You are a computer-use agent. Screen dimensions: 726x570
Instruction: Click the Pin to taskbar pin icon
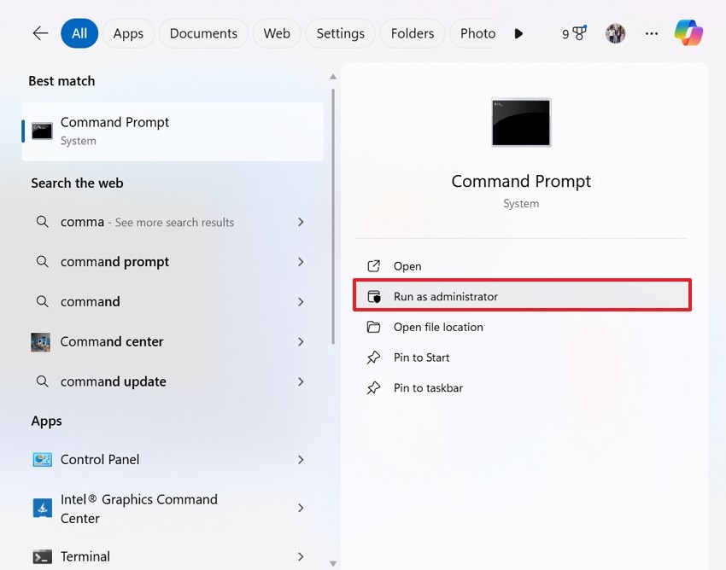point(373,388)
